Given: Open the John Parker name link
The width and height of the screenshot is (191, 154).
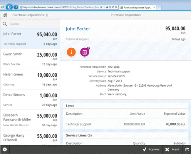Looking at the screenshot, I should click(x=78, y=29).
